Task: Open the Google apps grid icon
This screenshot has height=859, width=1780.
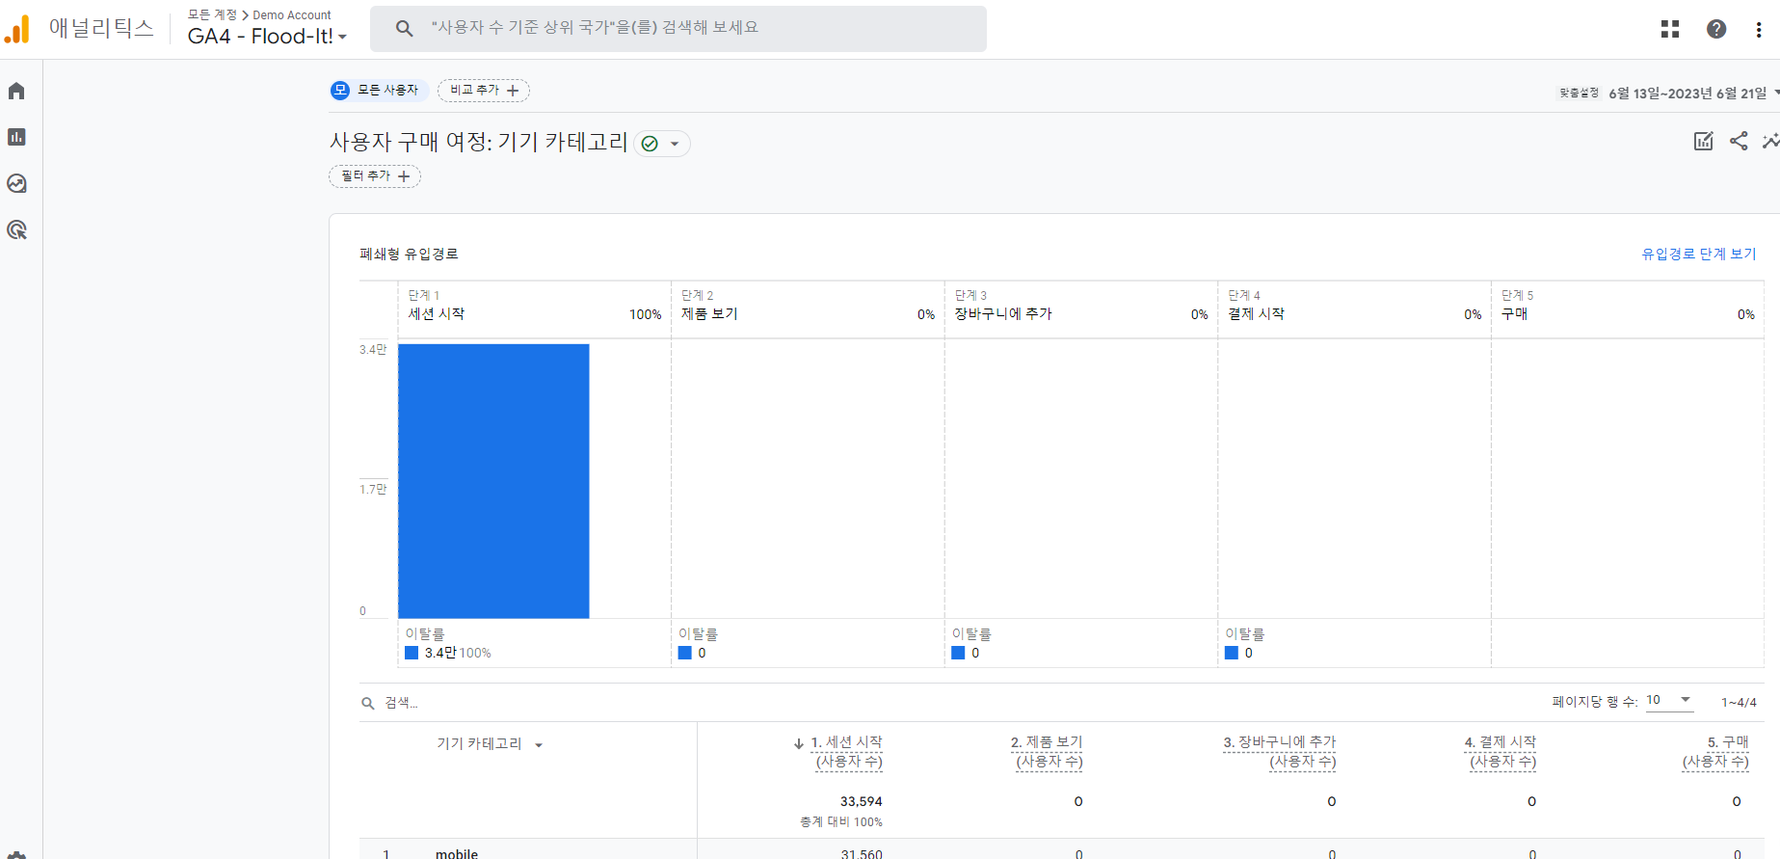Action: coord(1670,29)
